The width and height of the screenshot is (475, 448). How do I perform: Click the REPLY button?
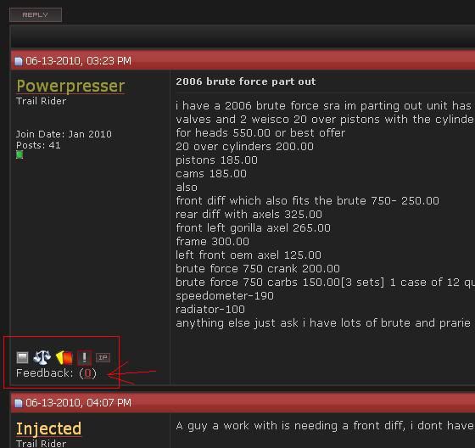(x=36, y=15)
